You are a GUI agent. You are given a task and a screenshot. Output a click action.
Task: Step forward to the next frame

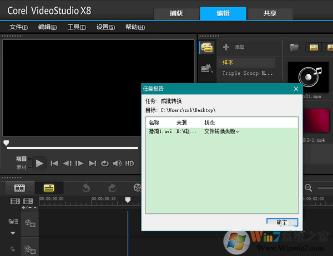coord(79,163)
